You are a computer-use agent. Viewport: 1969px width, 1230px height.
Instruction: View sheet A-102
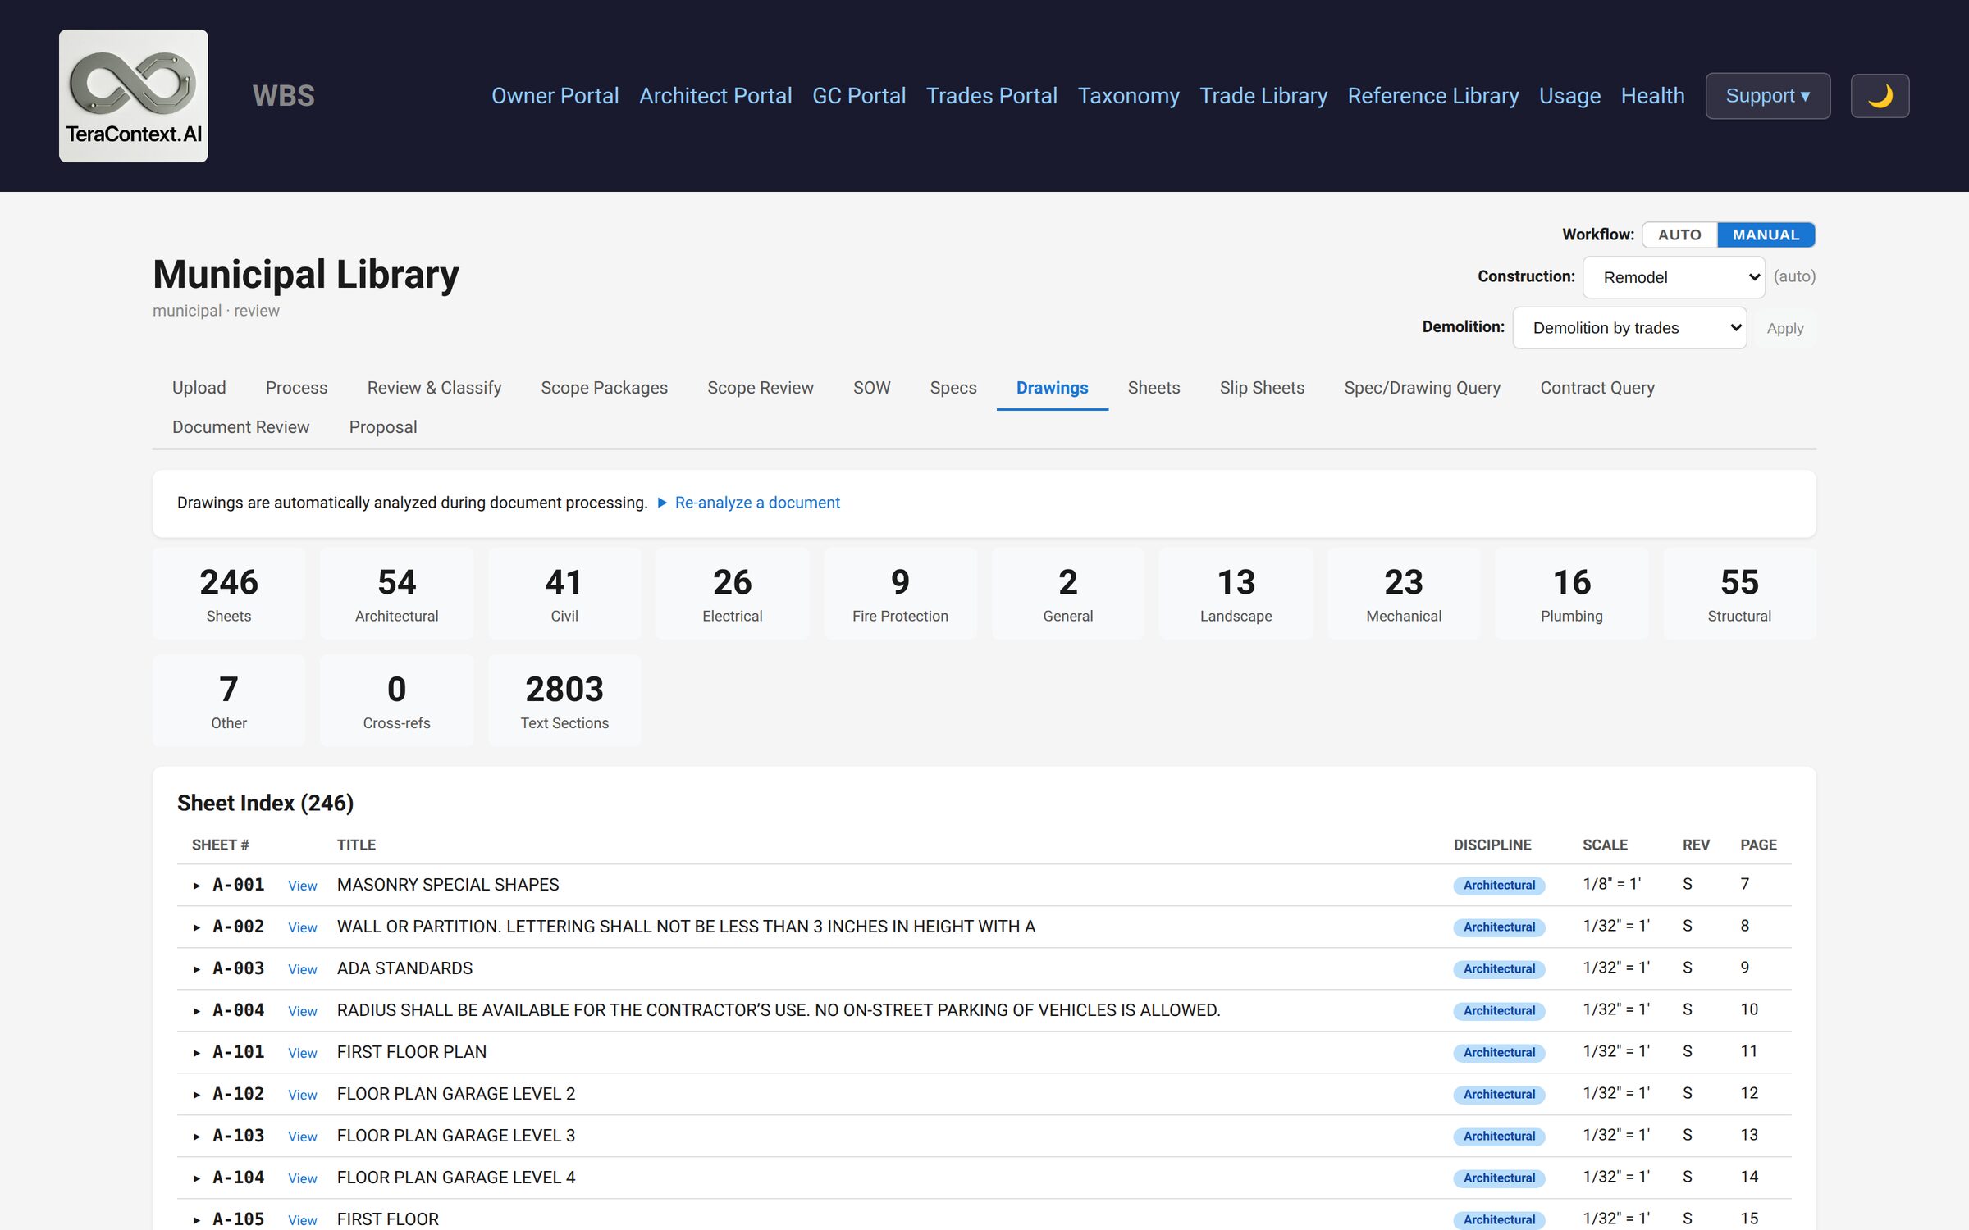click(x=302, y=1095)
